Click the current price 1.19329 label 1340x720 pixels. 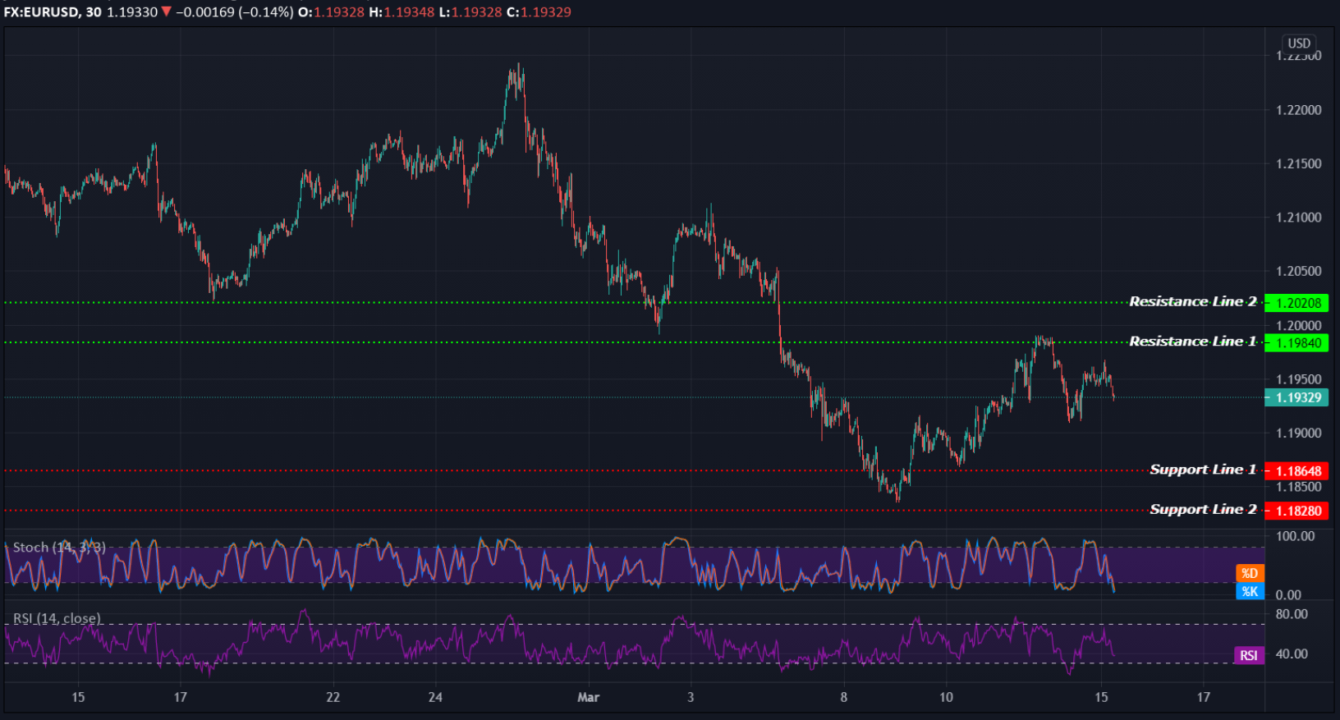pos(1296,397)
